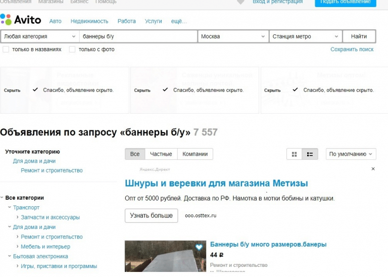Viewport: 388px width, 277px height.
Task: Open suggested 'Для дома и дачи' under Уточните категорию
Action: tap(34, 161)
